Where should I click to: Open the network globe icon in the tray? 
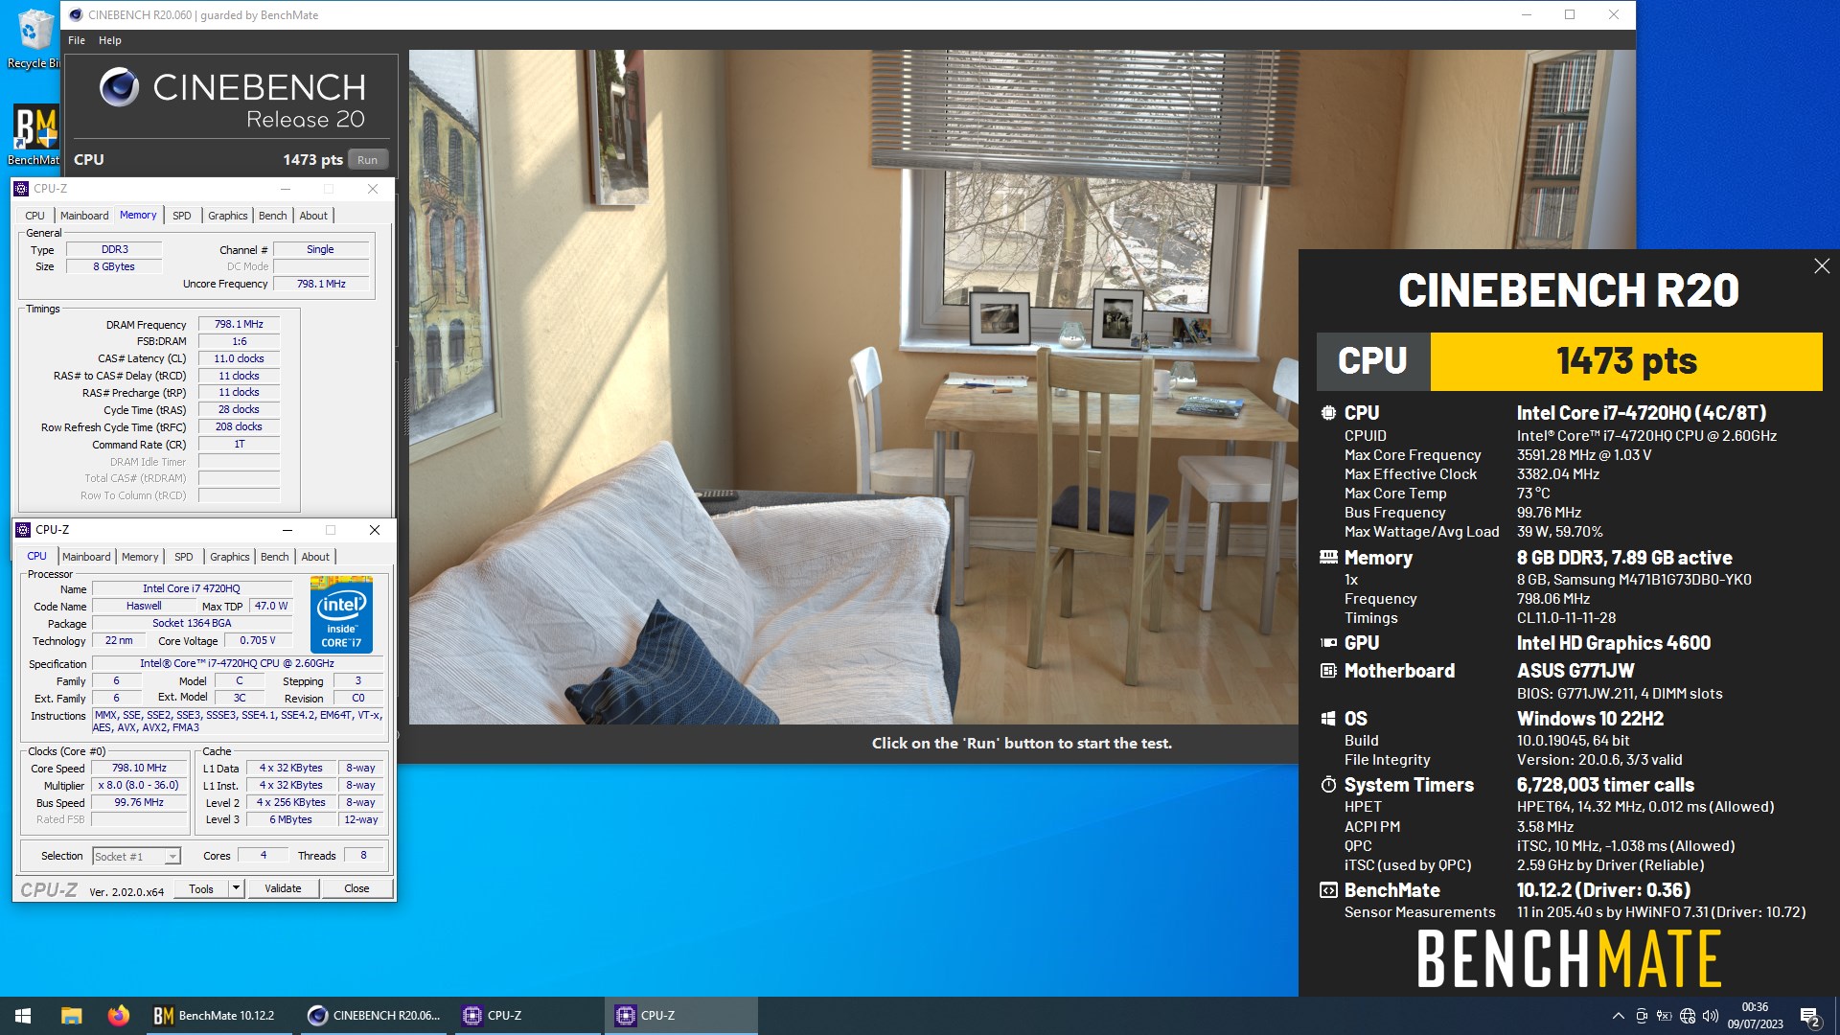click(x=1688, y=1016)
